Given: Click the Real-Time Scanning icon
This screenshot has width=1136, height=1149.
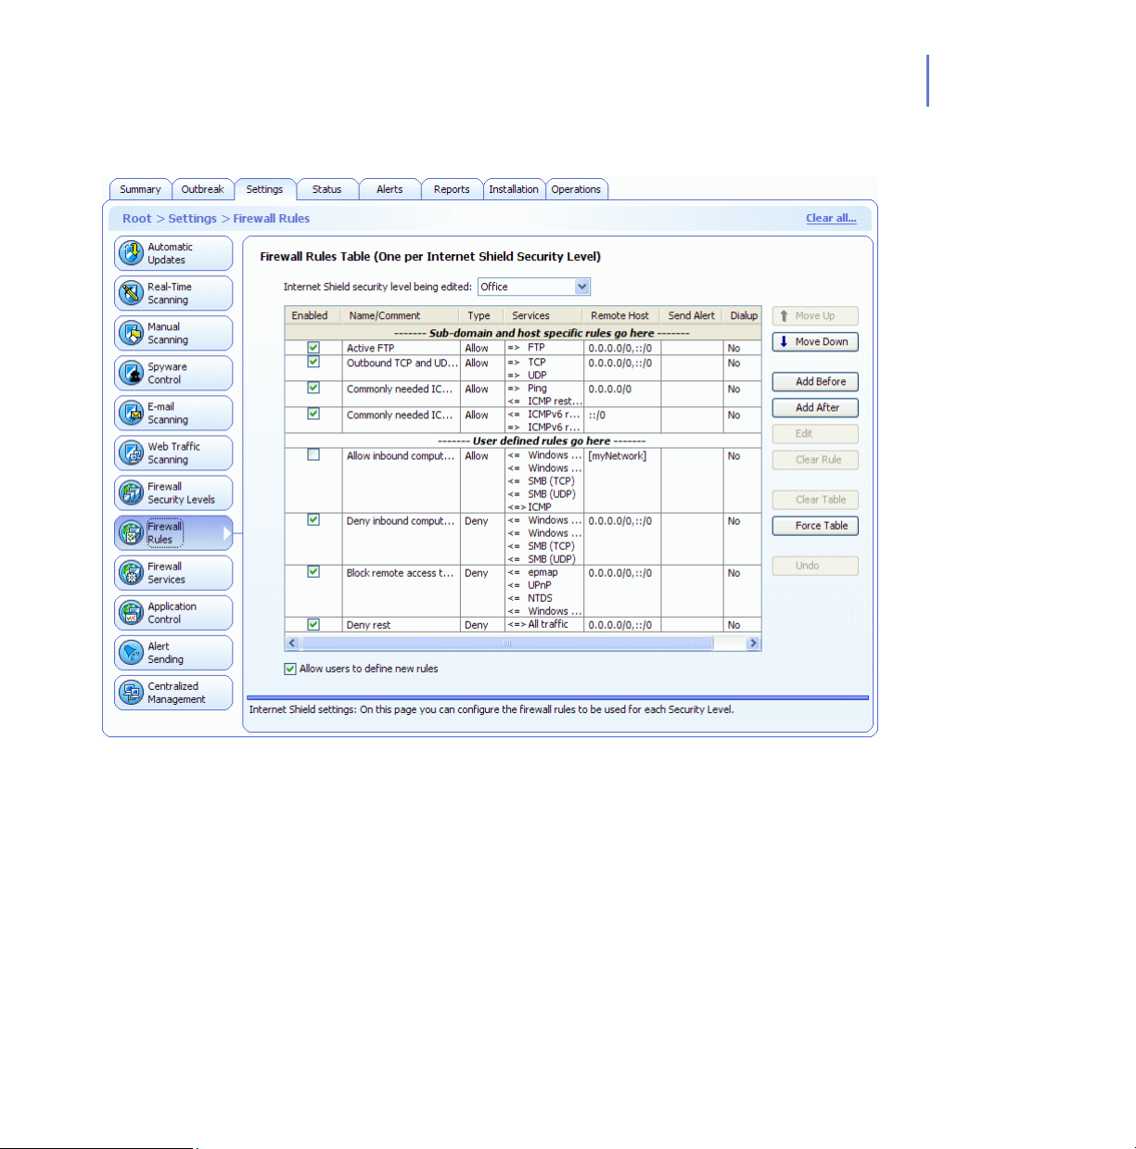Looking at the screenshot, I should point(132,293).
